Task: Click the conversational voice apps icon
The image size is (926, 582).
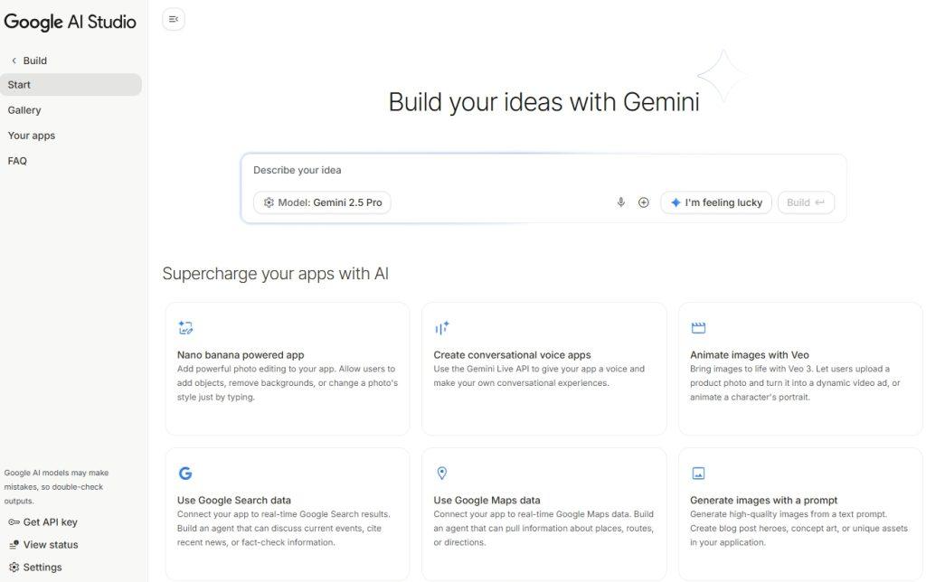Action: [441, 328]
